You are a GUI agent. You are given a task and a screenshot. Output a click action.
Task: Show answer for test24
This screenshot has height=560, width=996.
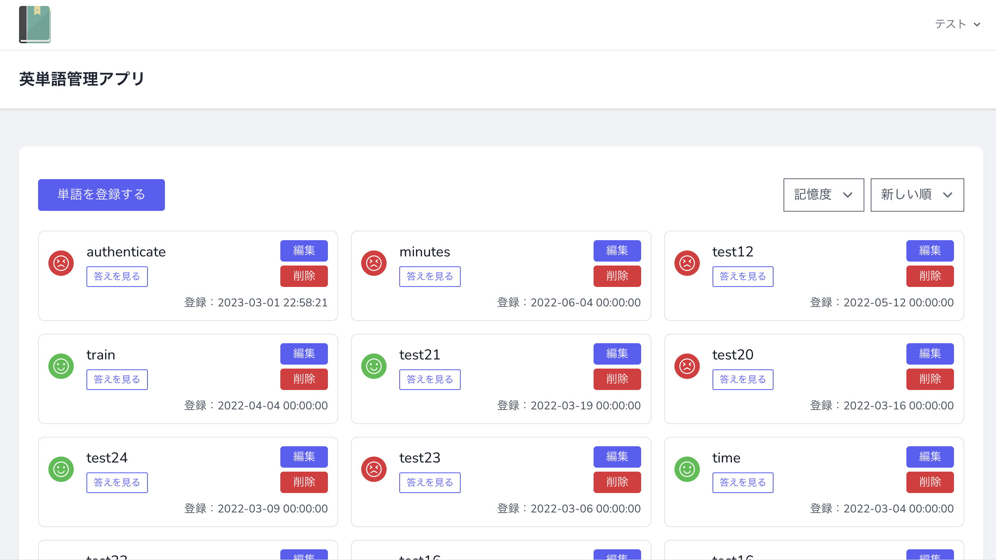117,482
